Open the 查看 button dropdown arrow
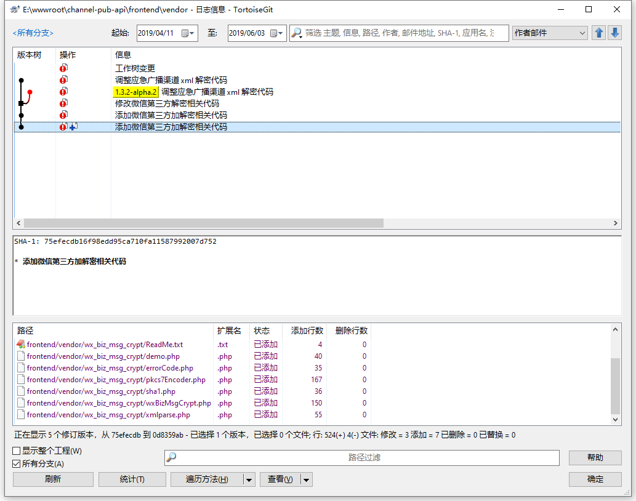Viewport: 636px width, 501px height. click(306, 479)
